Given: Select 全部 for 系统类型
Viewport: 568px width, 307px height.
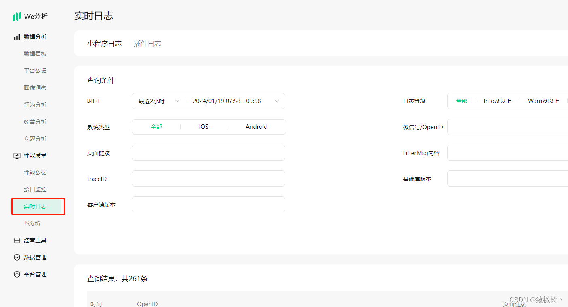Looking at the screenshot, I should pos(156,127).
